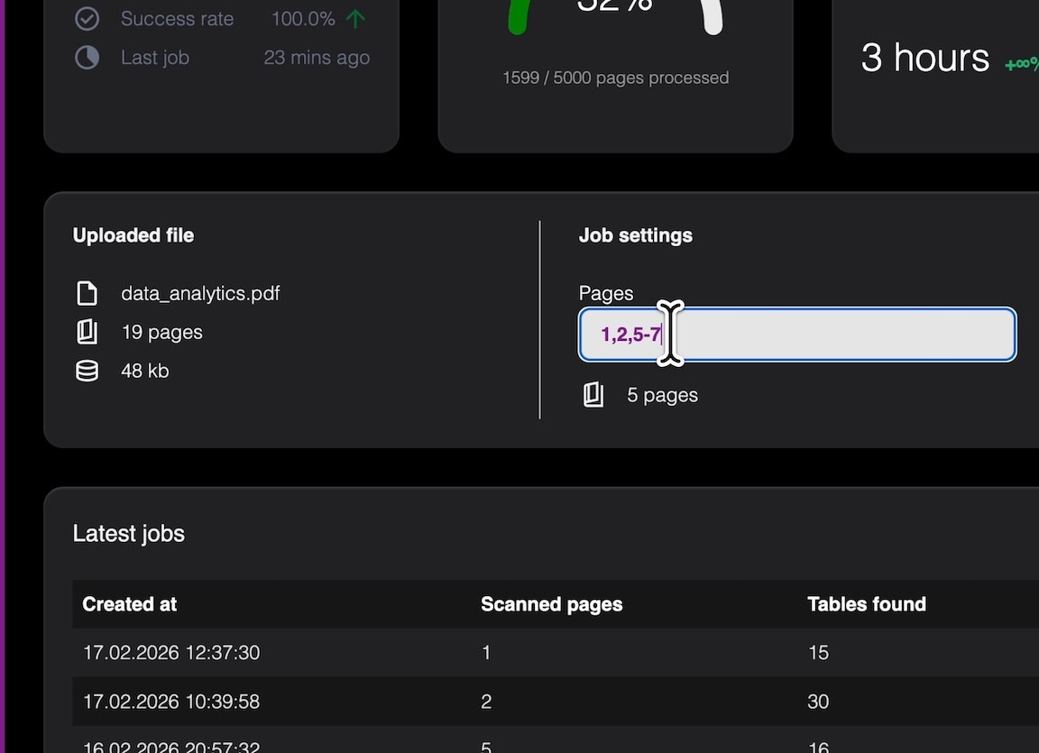
Task: Click the Uploaded file section title
Action: [133, 234]
